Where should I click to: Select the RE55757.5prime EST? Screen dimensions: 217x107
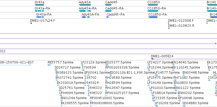tap(49, 65)
